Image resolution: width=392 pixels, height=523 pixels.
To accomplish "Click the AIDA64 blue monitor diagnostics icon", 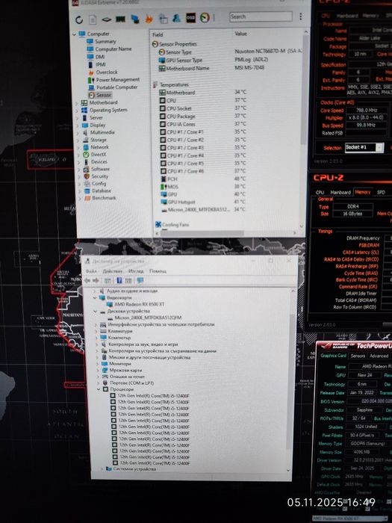I will [135, 19].
